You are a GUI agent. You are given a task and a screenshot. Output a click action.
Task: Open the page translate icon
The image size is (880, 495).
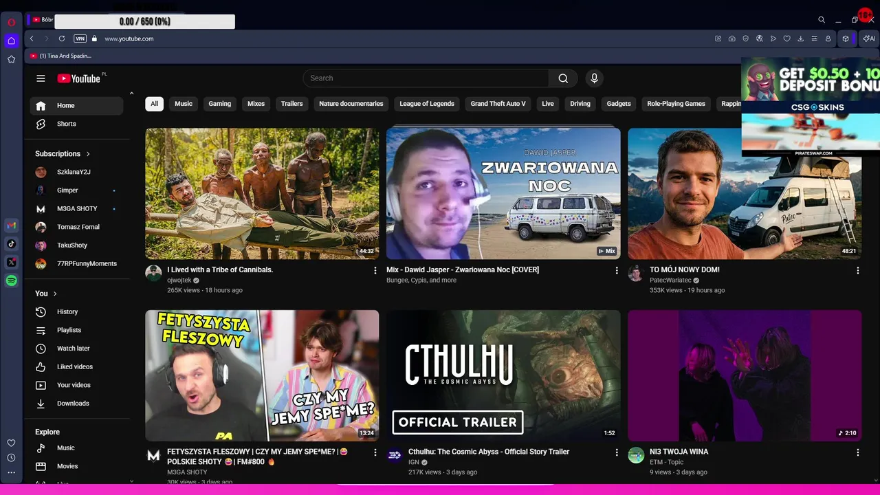click(x=760, y=38)
